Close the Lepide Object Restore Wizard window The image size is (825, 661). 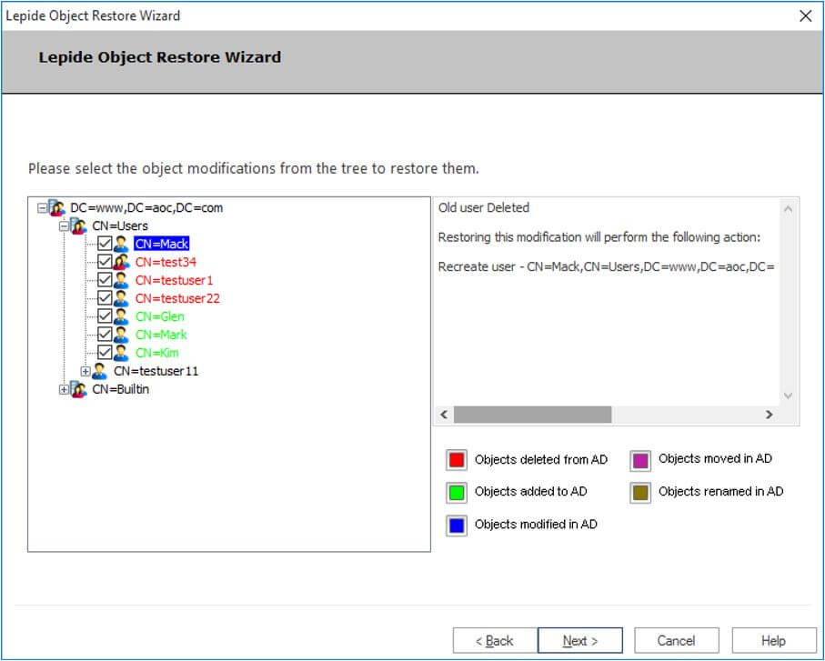point(806,15)
